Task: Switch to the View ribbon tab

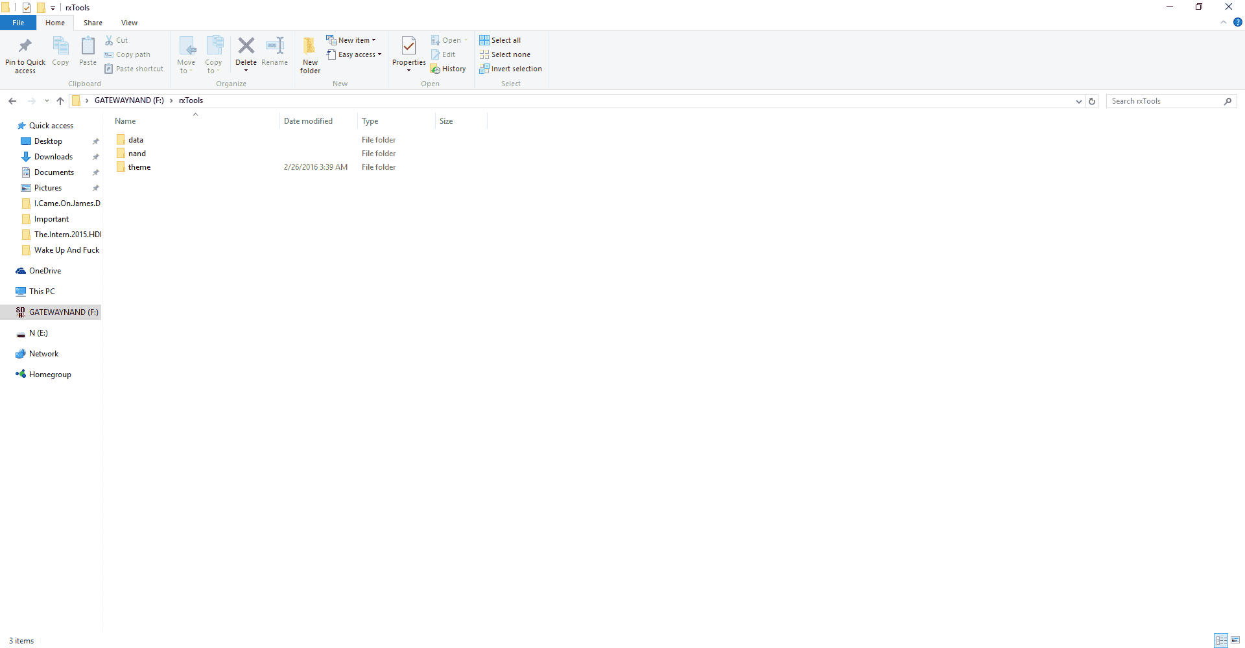Action: (129, 23)
